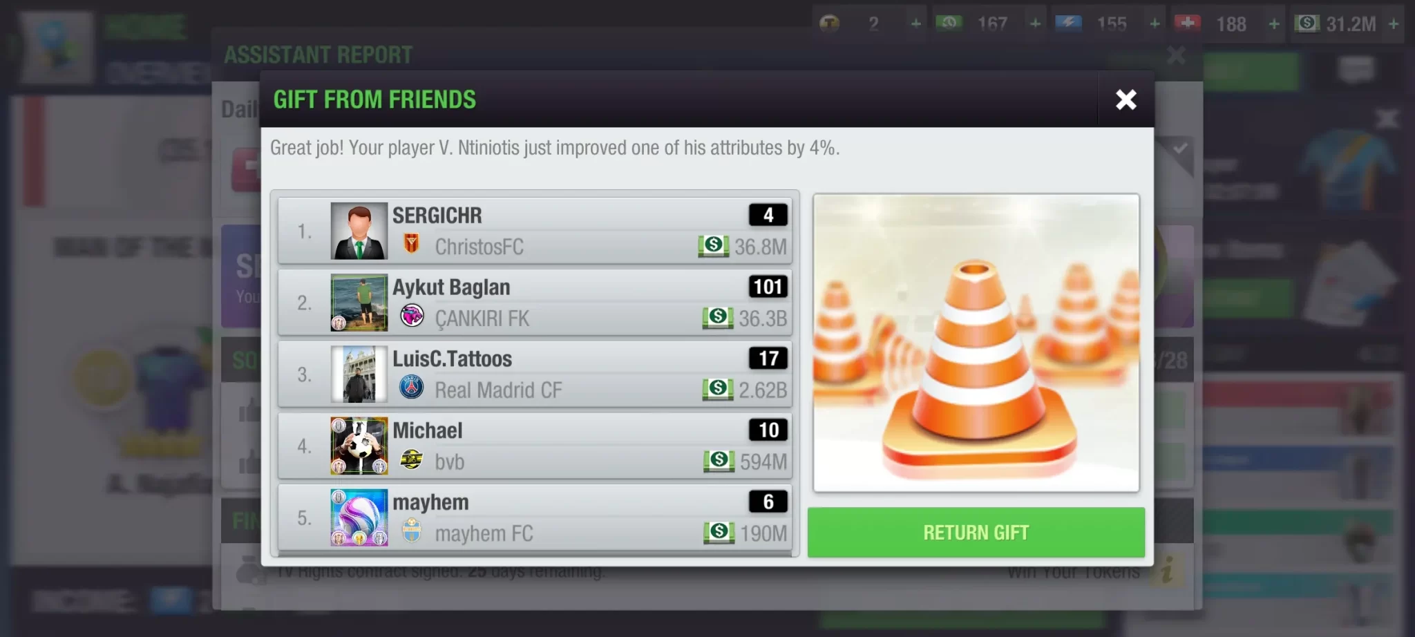The height and width of the screenshot is (637, 1415).
Task: Click the bvb club badge icon
Action: tap(412, 459)
